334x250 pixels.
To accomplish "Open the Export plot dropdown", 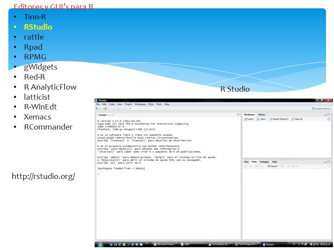I will click(x=273, y=166).
